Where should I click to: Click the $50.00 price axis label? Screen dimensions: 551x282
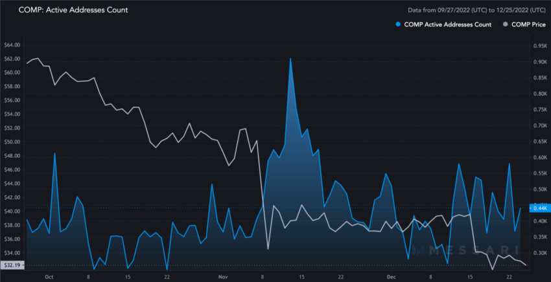[x=12, y=142]
